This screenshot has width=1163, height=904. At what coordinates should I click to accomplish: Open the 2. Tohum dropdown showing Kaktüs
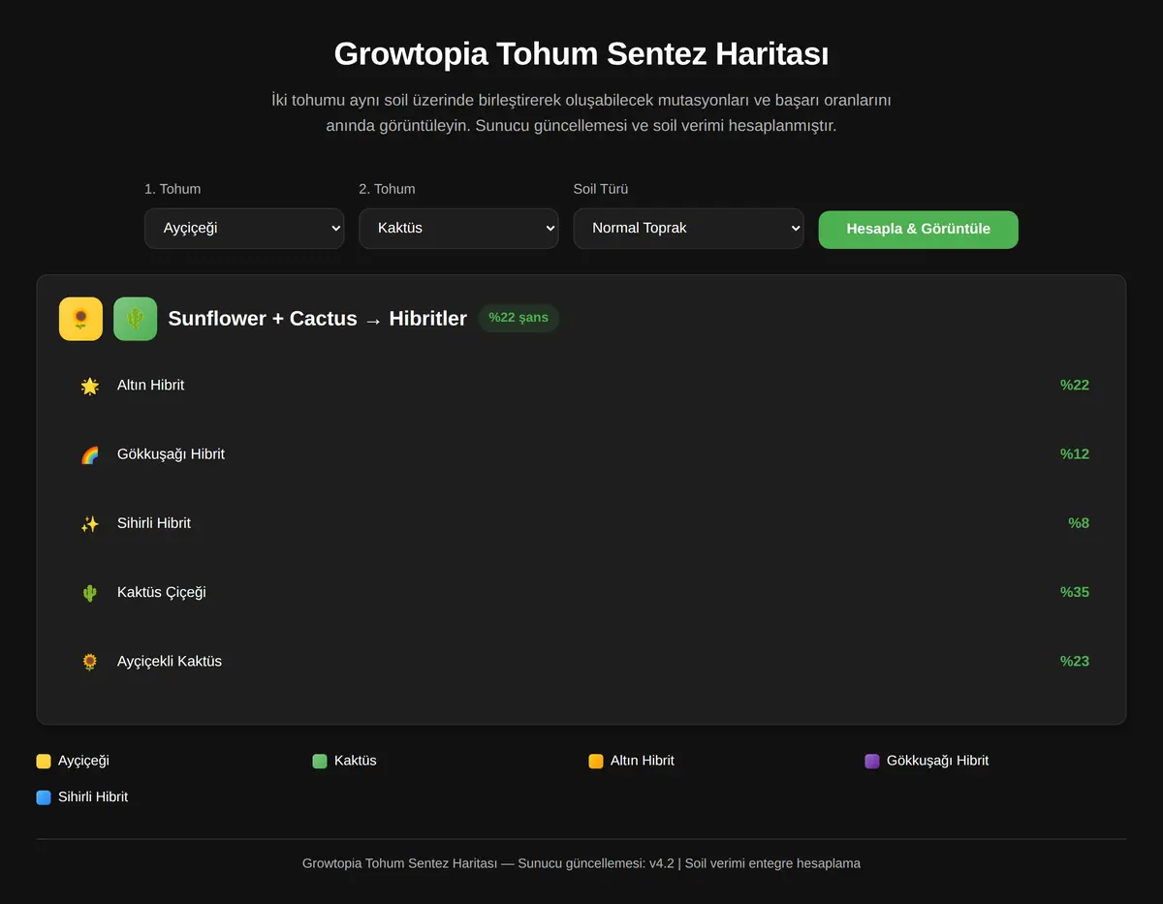pyautogui.click(x=458, y=229)
